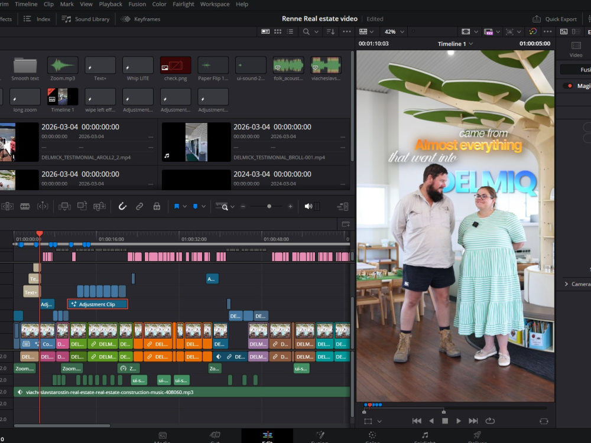Jump to last frame in viewer
Screen dimensions: 591x443
pos(473,421)
